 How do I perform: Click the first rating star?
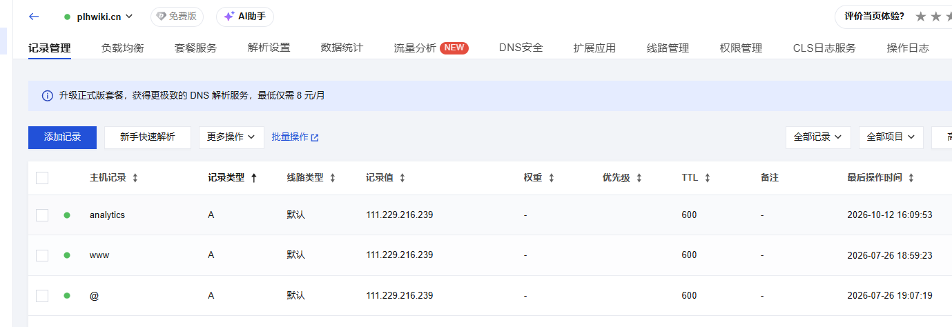[920, 17]
